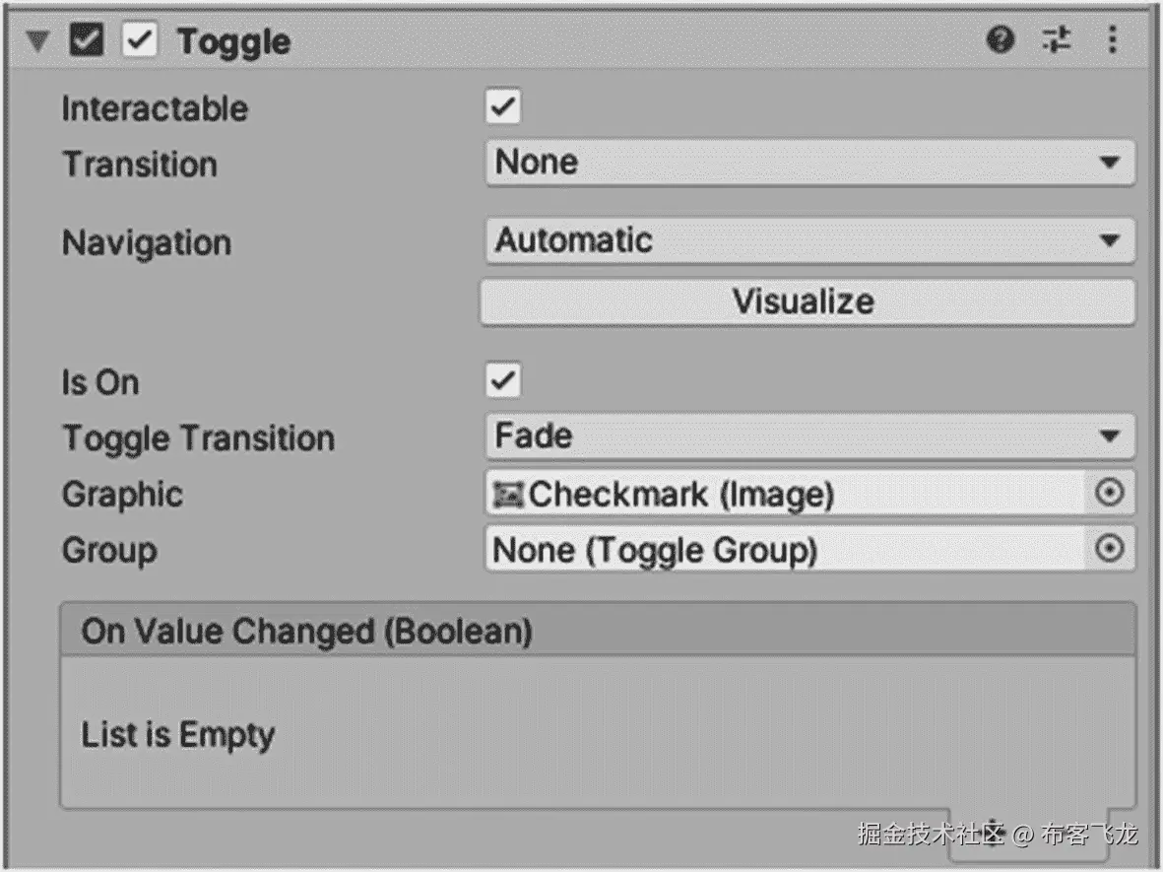Open the component presets sliders icon
This screenshot has height=872, width=1163.
[1057, 38]
